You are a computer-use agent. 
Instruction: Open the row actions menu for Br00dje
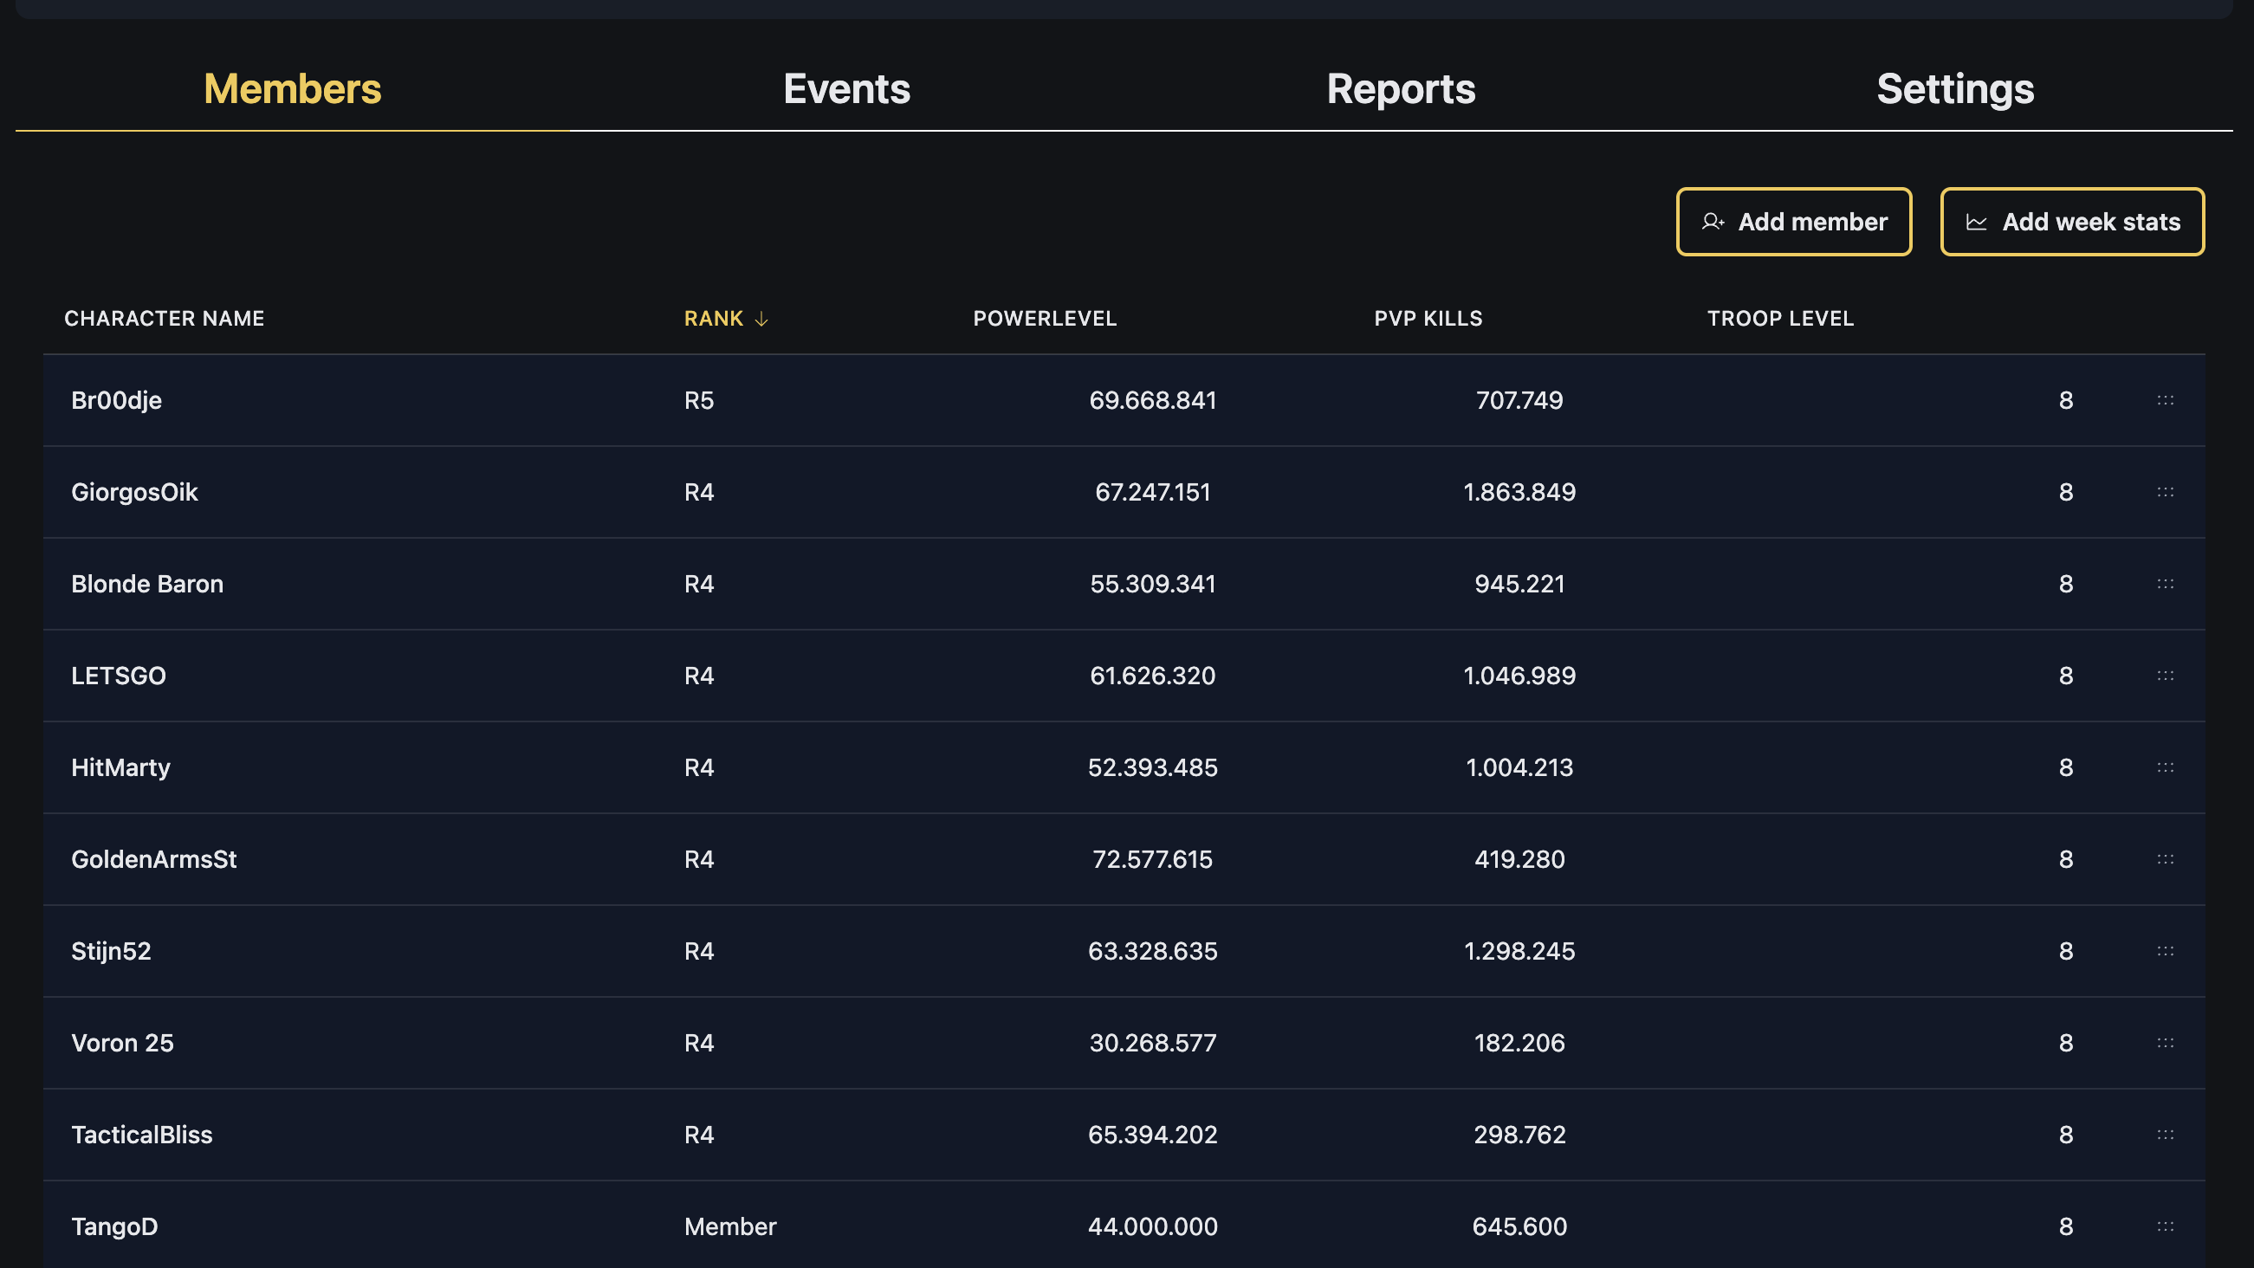point(2166,400)
